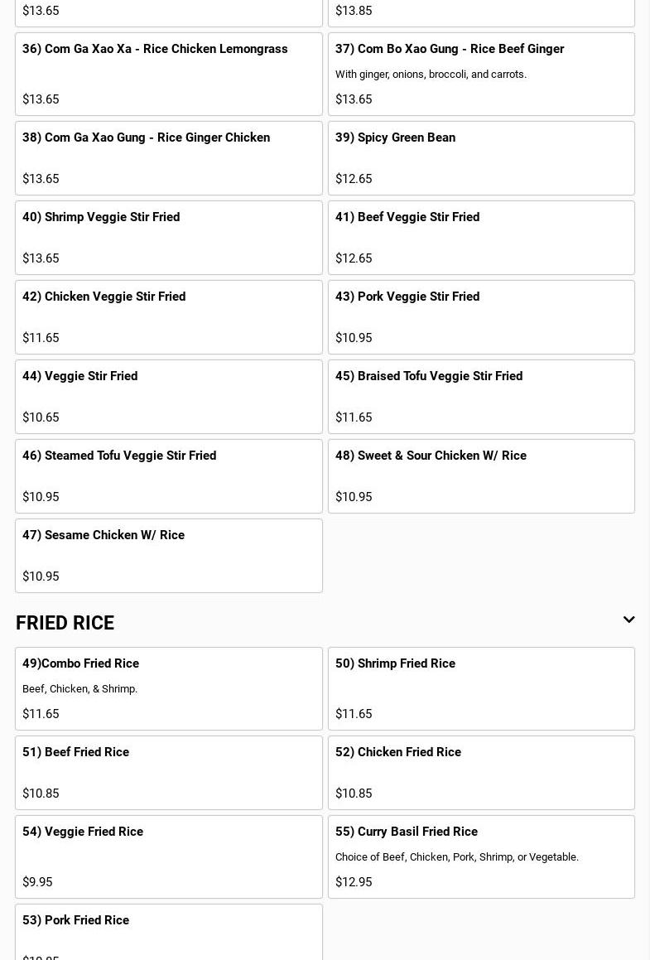Image resolution: width=650 pixels, height=960 pixels.
Task: Select Steamed Tofu Veggie Stir Fried
Action: pos(168,475)
